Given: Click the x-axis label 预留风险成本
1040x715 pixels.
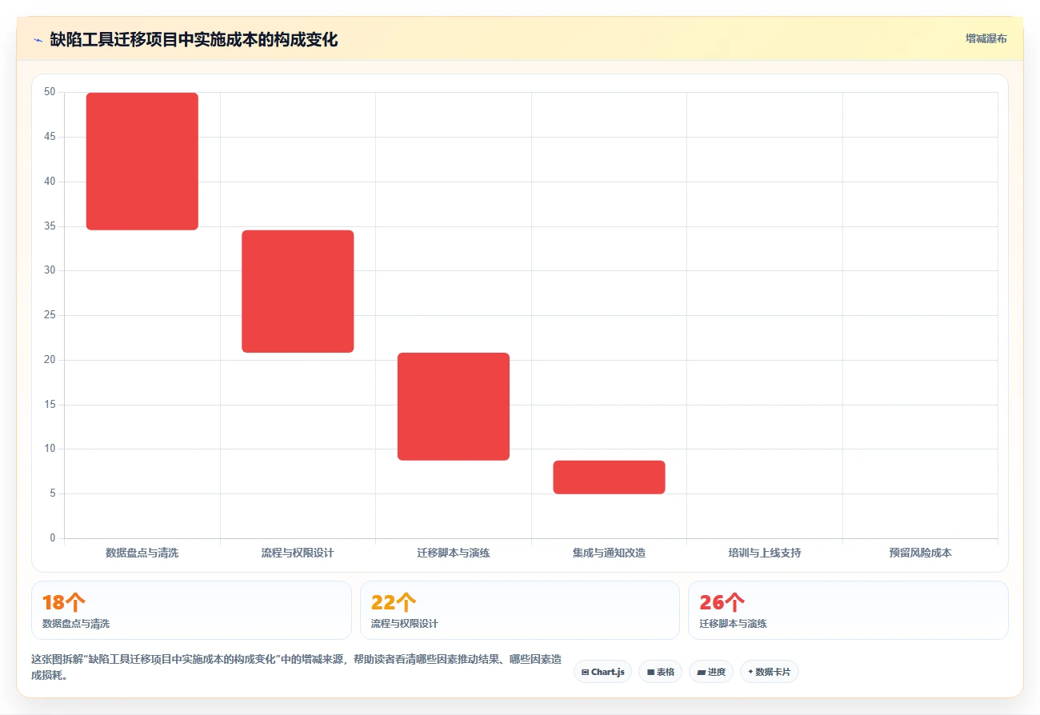Looking at the screenshot, I should (920, 553).
